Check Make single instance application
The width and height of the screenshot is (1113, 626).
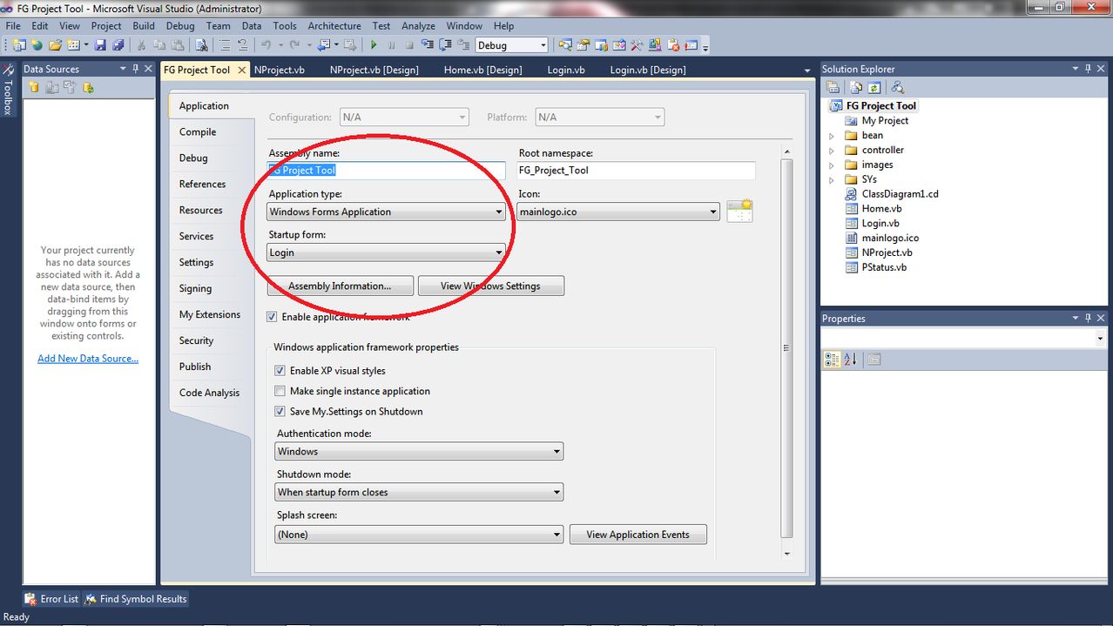[280, 391]
